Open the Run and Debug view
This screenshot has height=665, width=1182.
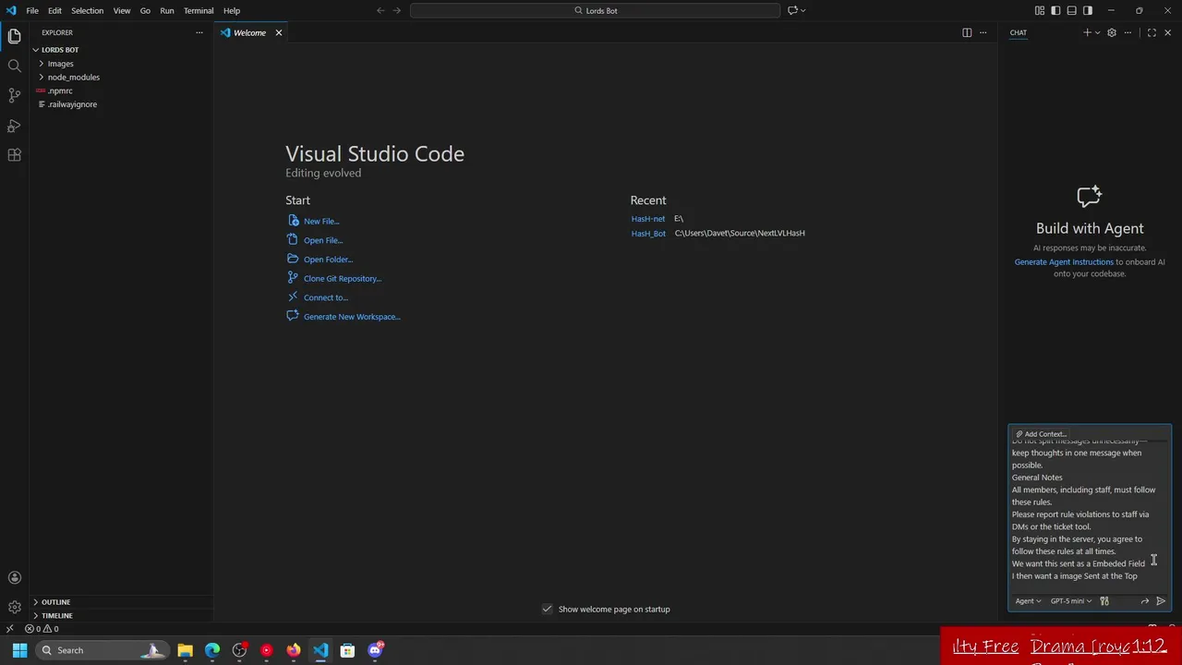click(14, 125)
